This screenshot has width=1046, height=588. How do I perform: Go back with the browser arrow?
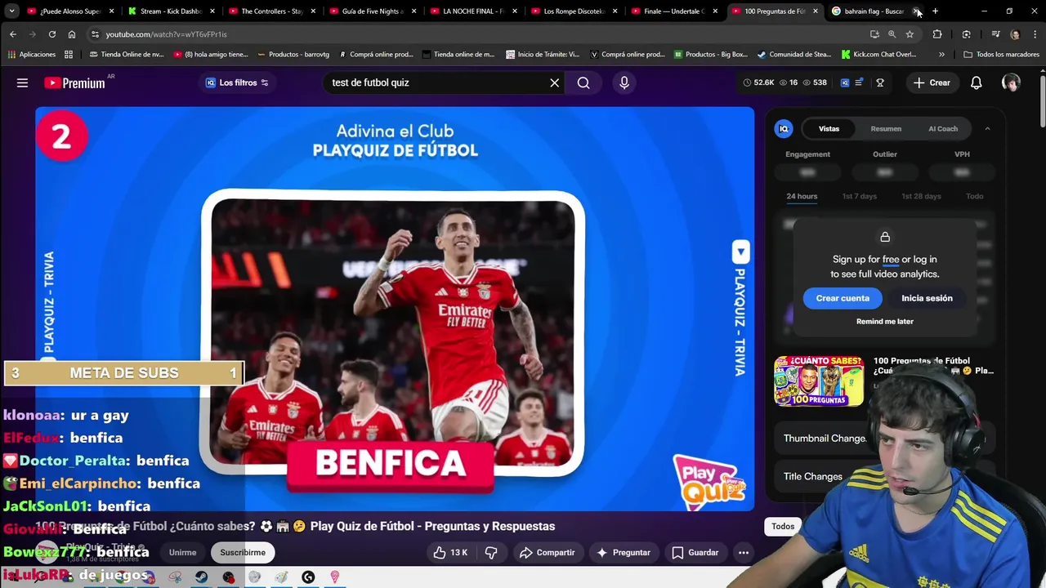[x=13, y=34]
